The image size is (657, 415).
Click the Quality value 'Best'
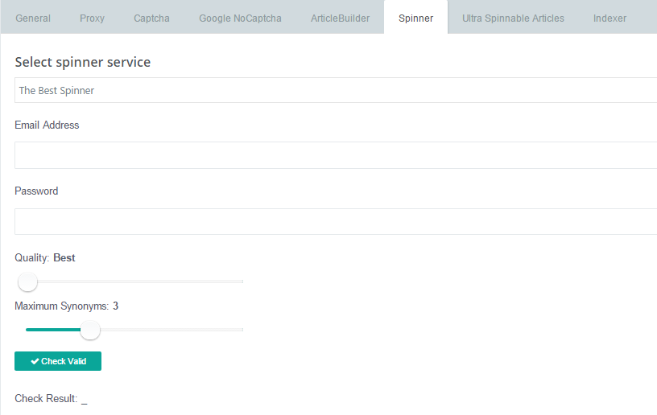pyautogui.click(x=64, y=257)
